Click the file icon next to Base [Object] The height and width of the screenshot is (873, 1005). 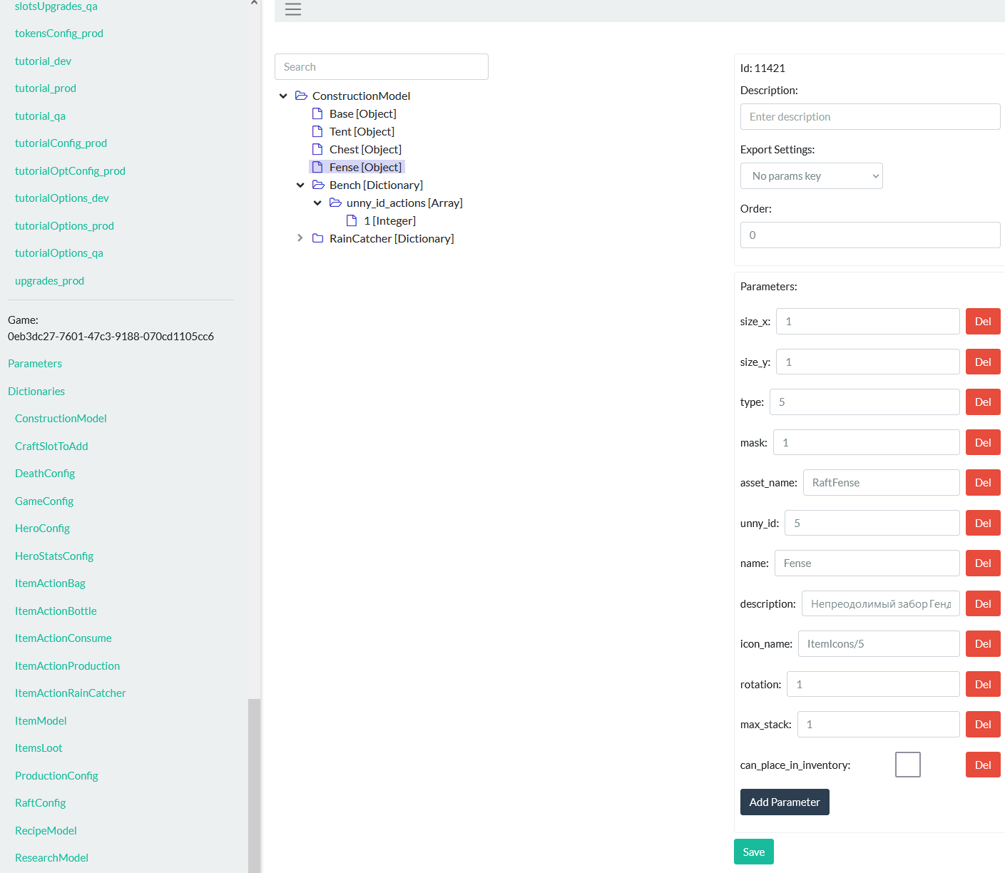click(x=317, y=113)
